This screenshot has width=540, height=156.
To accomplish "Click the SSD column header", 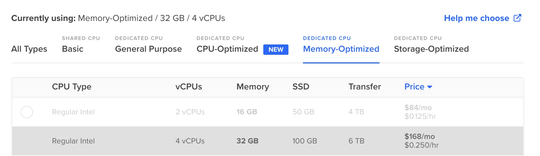I will [x=301, y=87].
